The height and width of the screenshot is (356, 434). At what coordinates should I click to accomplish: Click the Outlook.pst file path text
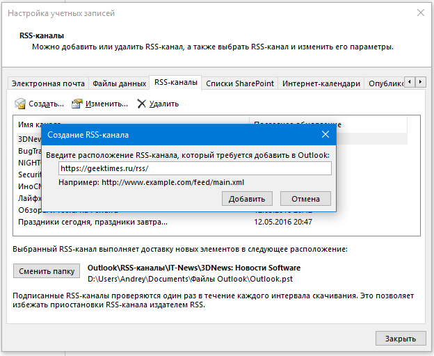(x=190, y=279)
